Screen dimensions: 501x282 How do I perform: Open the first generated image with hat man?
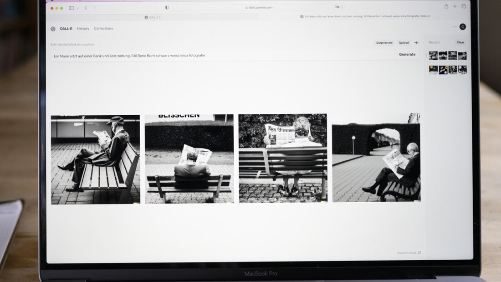[x=95, y=159]
